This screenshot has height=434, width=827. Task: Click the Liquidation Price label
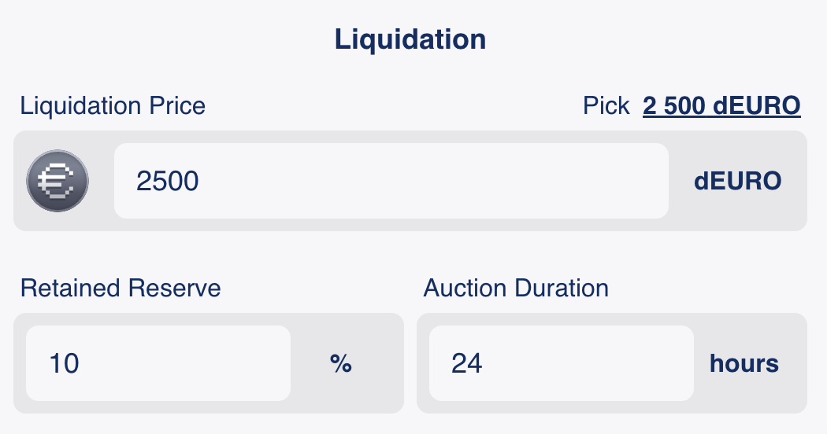click(113, 105)
